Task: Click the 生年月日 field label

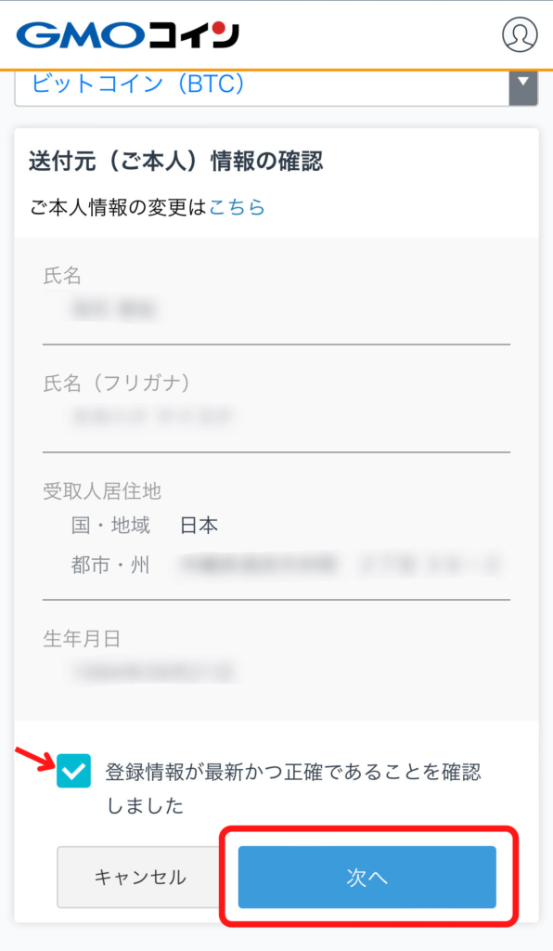Action: point(81,639)
